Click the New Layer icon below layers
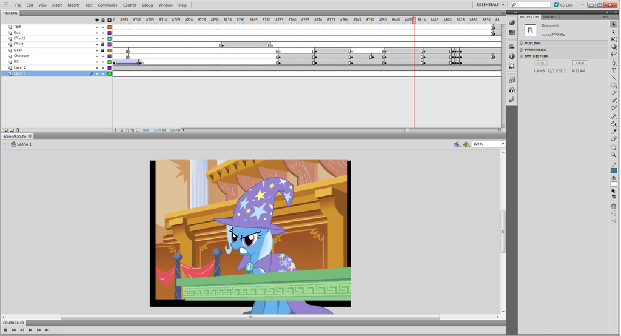Image resolution: width=621 pixels, height=336 pixels. (x=5, y=130)
